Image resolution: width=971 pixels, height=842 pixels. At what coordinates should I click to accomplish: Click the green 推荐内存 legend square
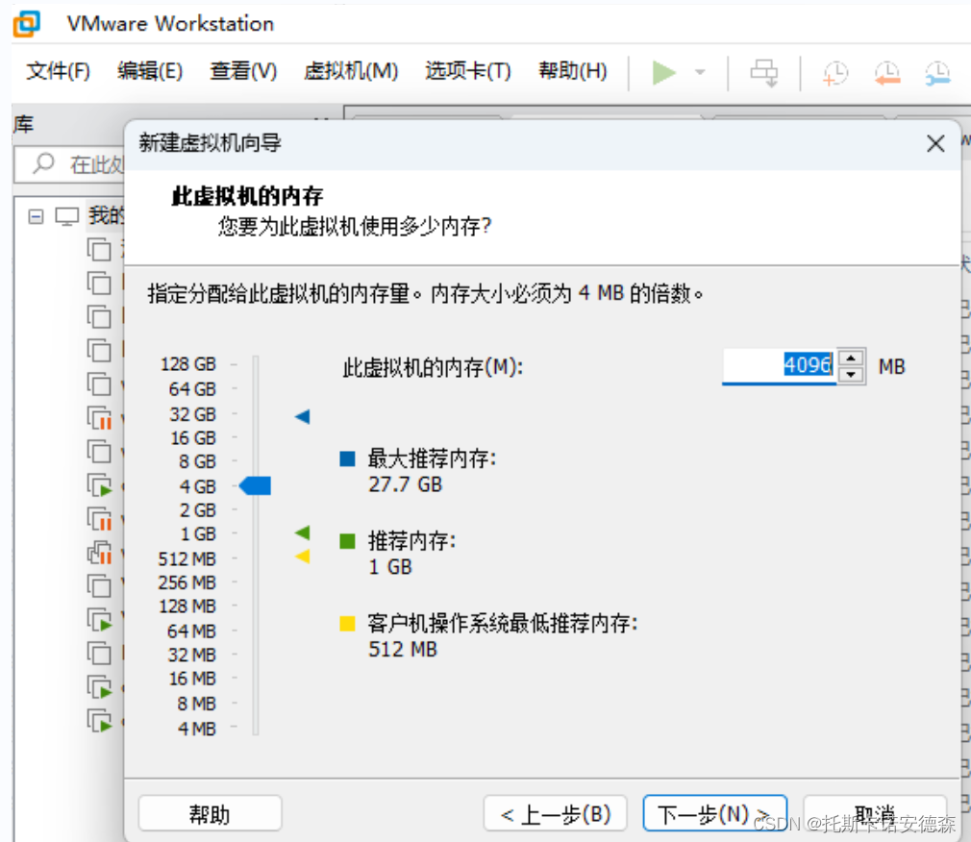347,541
